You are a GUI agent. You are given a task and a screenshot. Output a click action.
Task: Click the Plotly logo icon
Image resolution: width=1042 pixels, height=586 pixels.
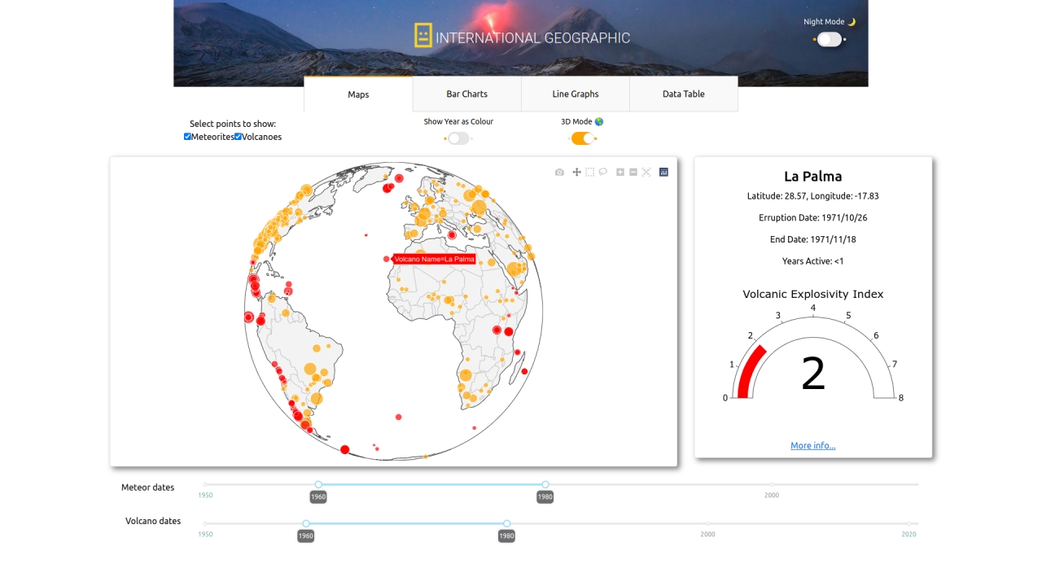coord(663,172)
